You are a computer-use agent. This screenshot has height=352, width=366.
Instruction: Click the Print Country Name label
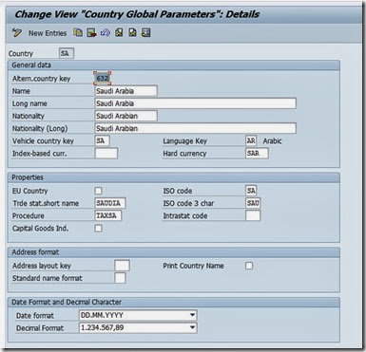tap(193, 266)
